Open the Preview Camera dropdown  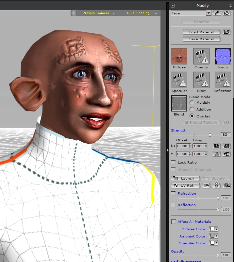113,14
